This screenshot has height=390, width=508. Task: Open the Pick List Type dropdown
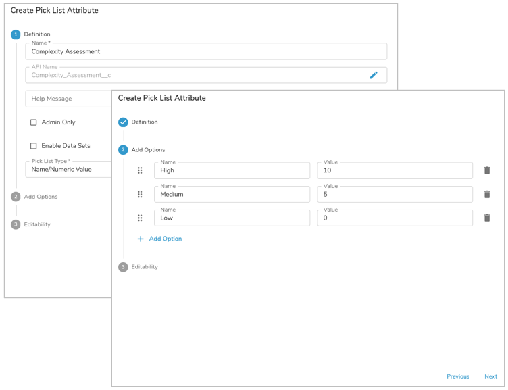tap(68, 169)
